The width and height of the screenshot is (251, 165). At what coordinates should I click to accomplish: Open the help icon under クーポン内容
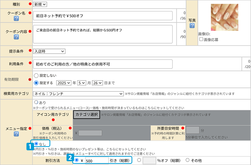(x=16, y=37)
